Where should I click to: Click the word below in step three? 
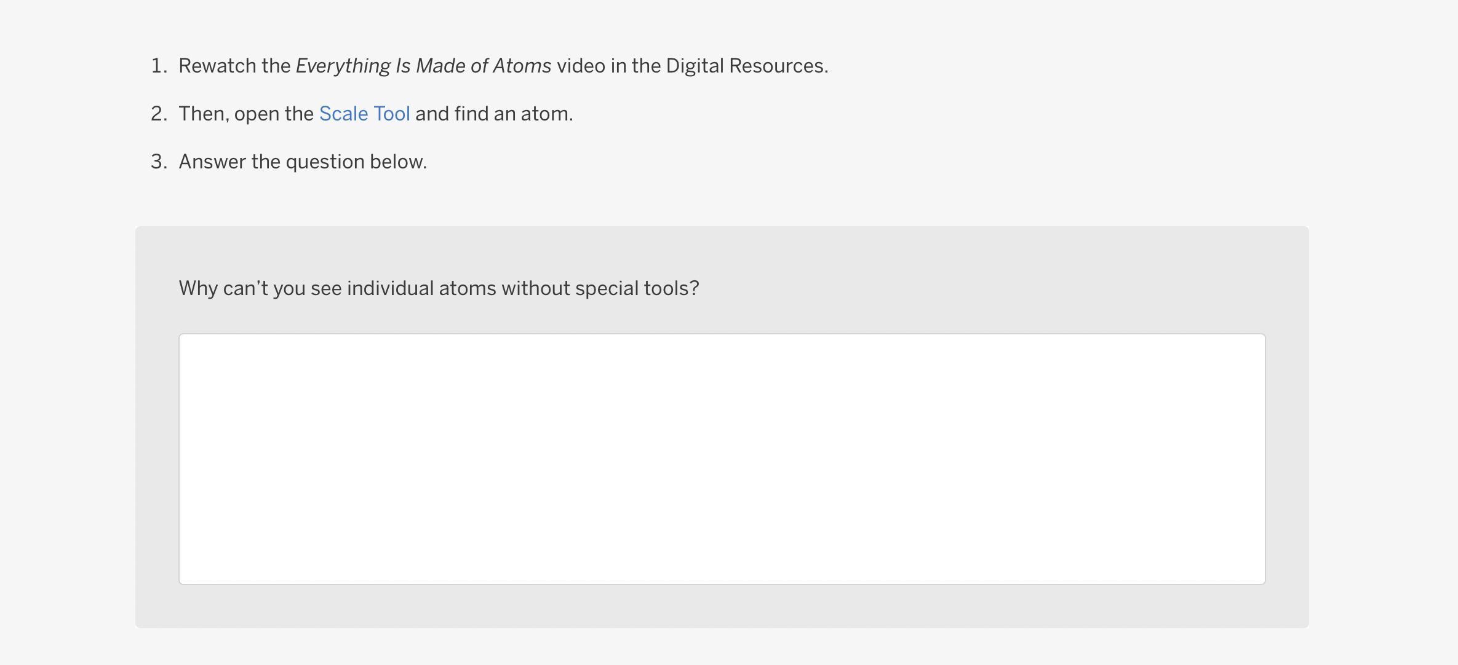(397, 162)
